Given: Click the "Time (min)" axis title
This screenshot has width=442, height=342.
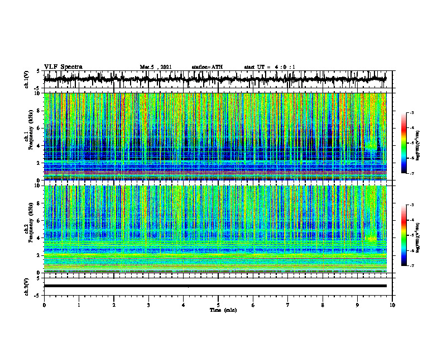Looking at the screenshot, I should click(x=223, y=310).
